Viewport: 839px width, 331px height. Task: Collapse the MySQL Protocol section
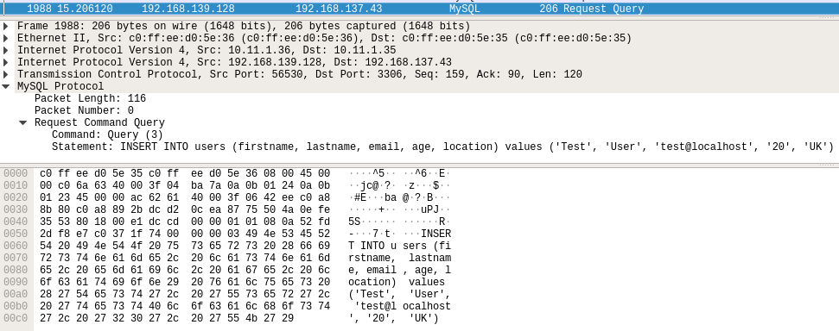click(x=6, y=86)
